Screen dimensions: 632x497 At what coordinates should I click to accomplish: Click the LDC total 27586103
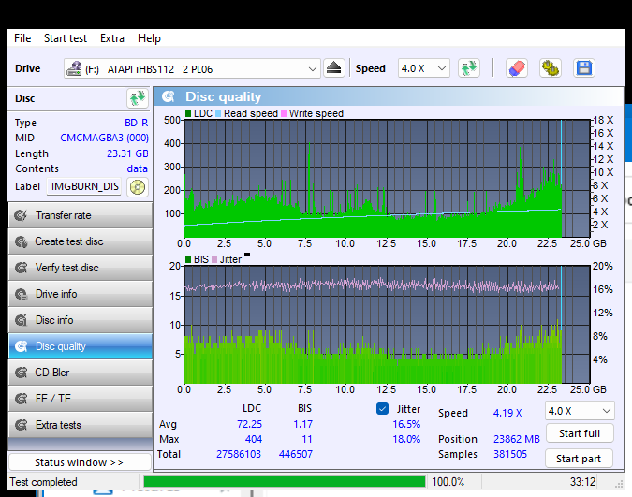tap(239, 454)
